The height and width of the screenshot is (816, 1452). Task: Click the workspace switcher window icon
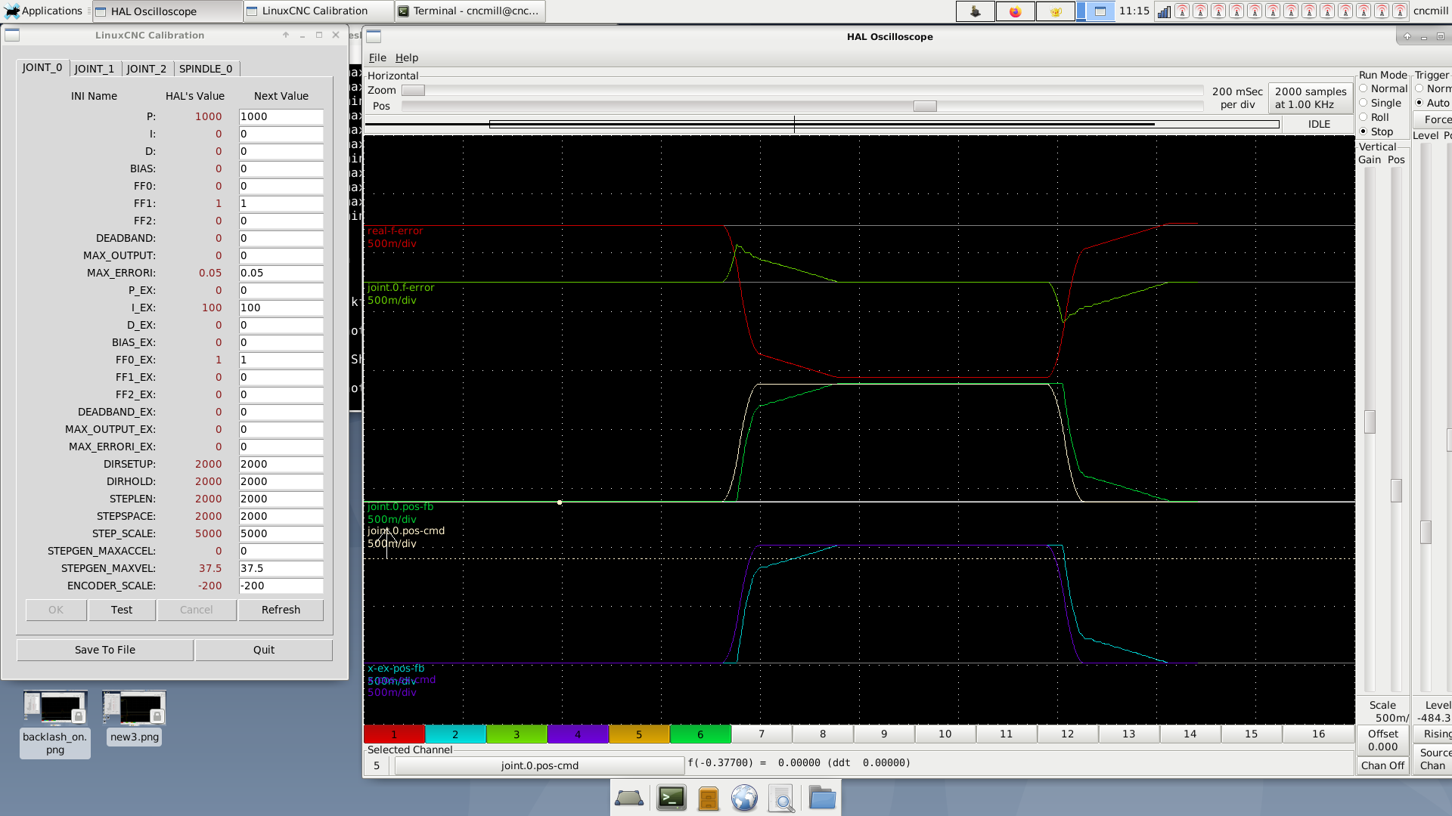tap(1100, 11)
